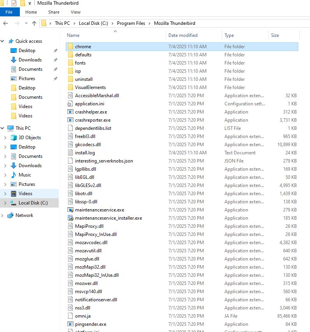Collapse the This PC tree node
Screen dimensions: 310x332
[x=3, y=128]
